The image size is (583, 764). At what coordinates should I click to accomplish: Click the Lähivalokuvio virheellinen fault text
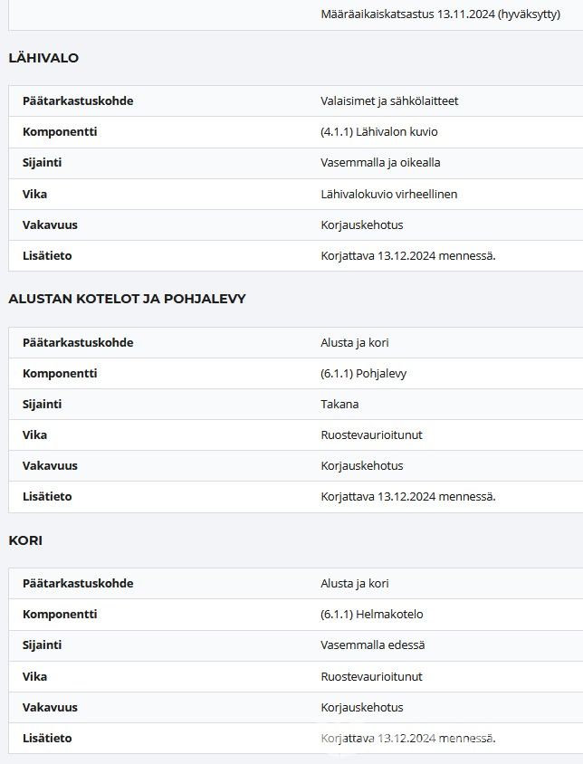389,194
